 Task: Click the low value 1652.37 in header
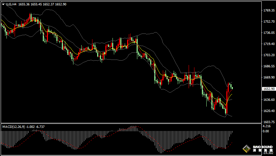(x=48, y=4)
